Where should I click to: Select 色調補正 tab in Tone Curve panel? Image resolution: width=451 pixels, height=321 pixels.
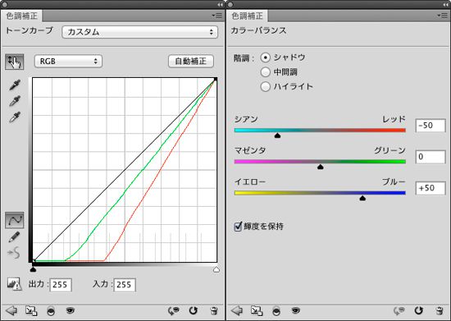22,16
